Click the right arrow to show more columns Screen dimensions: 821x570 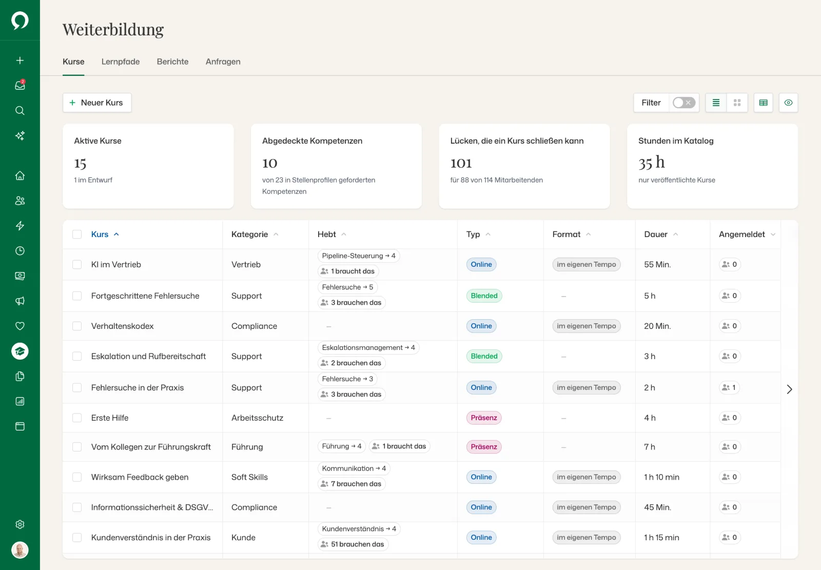[789, 389]
